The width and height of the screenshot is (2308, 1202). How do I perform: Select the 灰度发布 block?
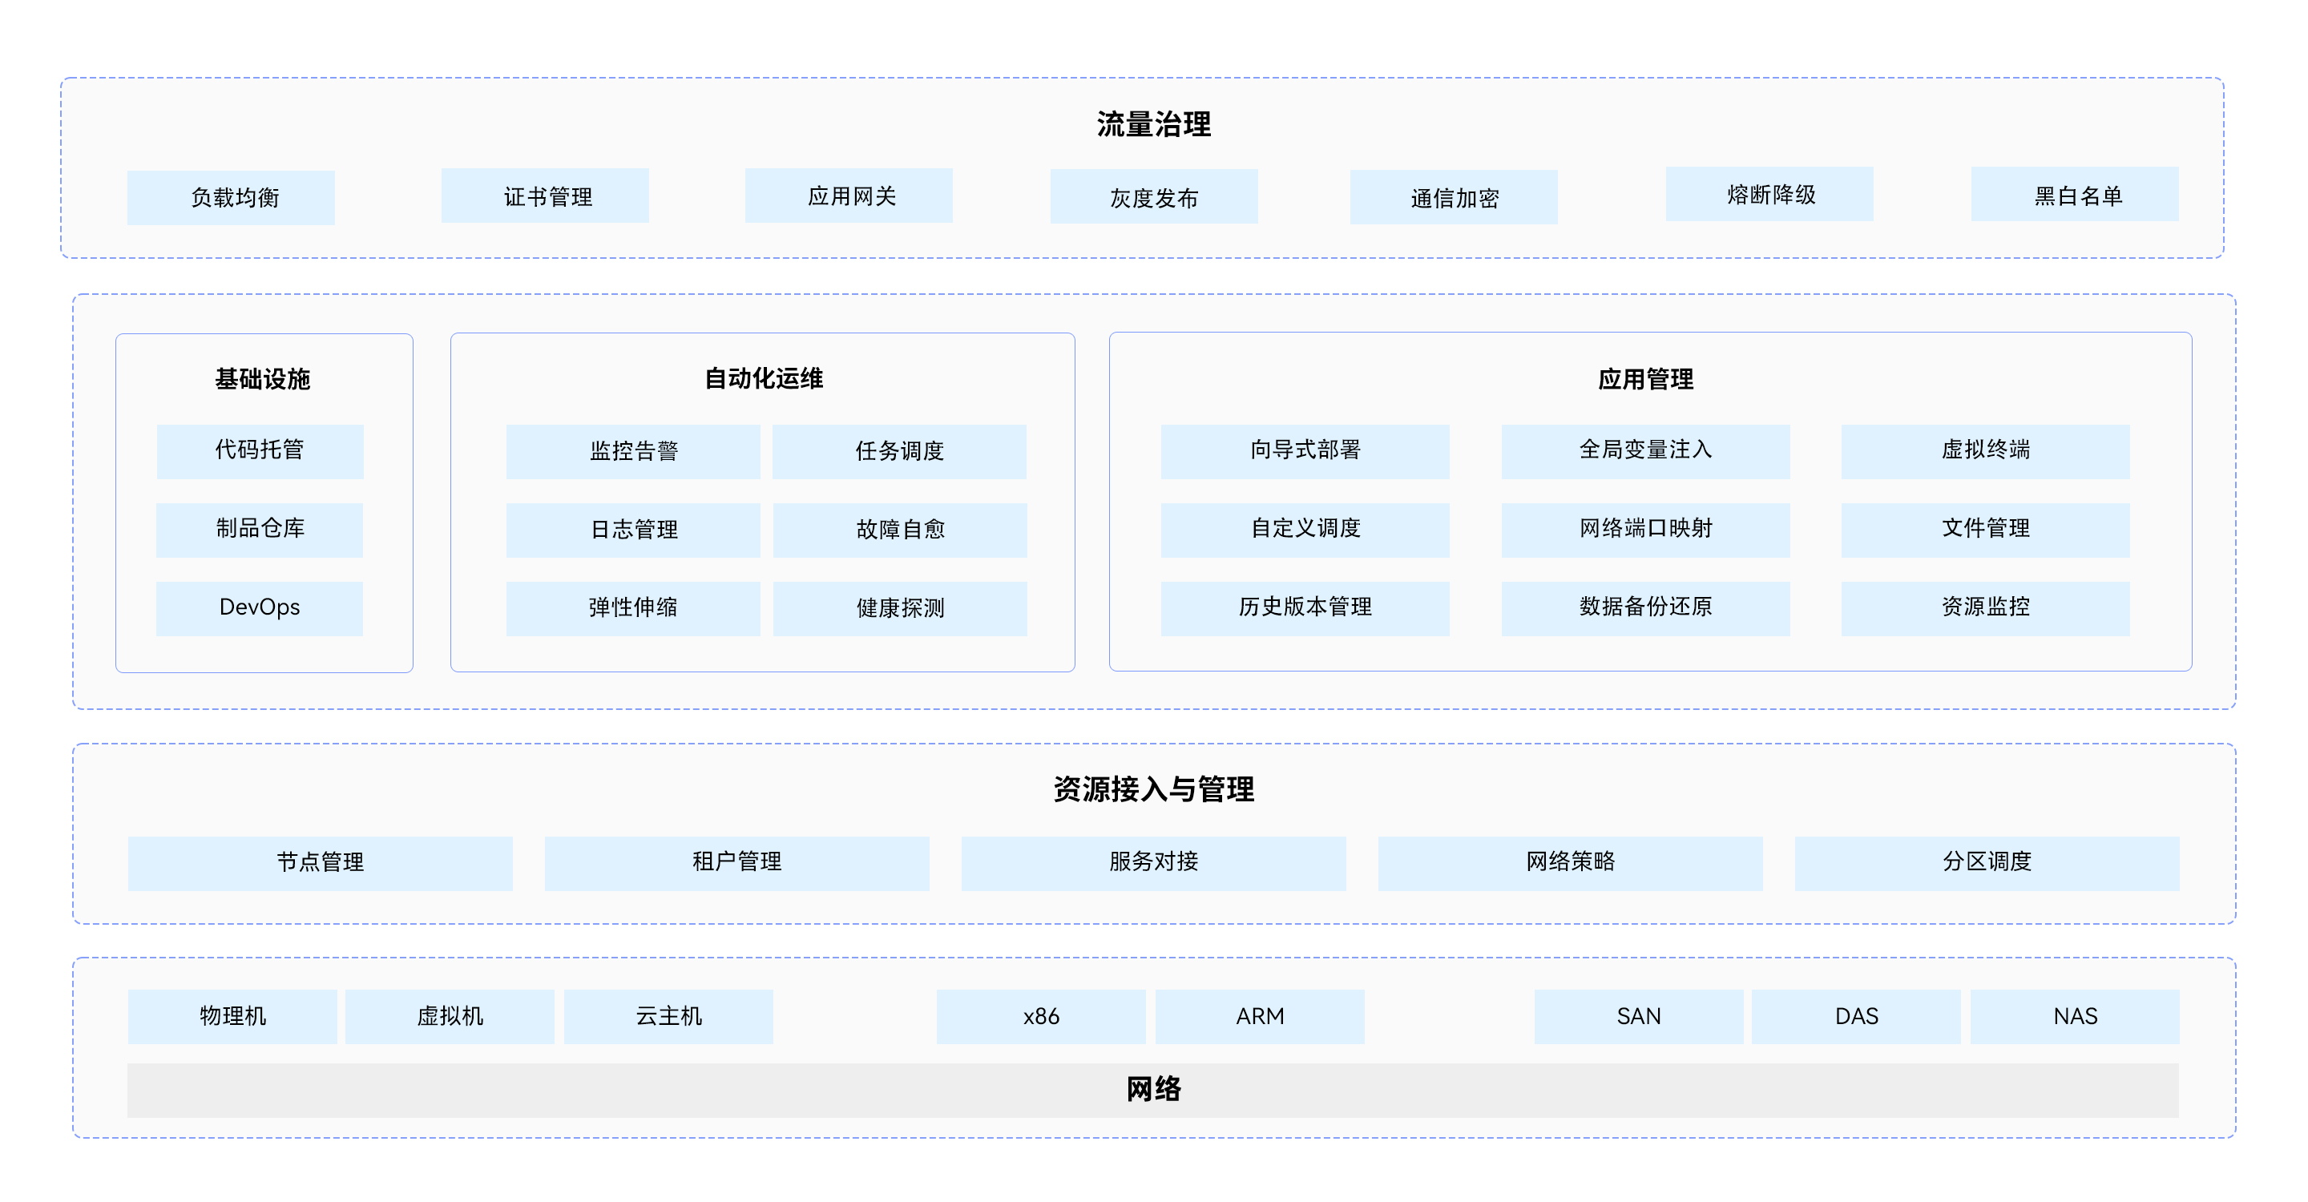point(1152,198)
